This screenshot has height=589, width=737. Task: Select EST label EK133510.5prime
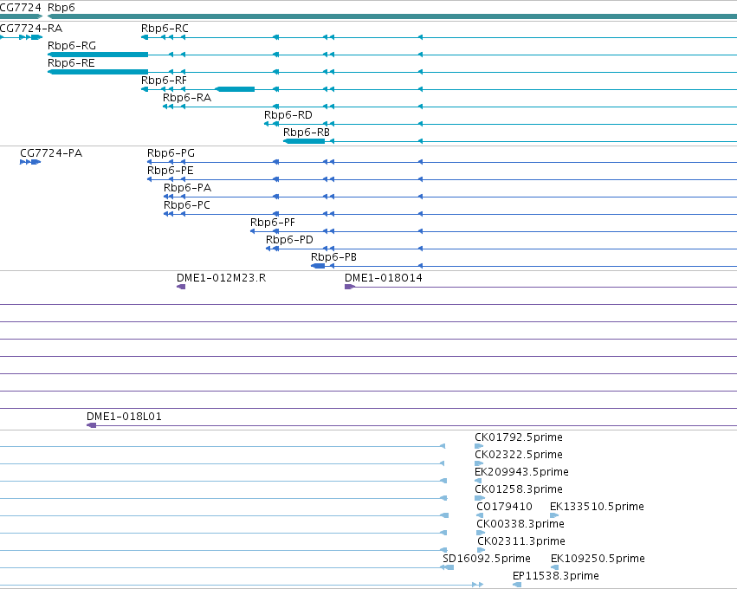point(597,508)
